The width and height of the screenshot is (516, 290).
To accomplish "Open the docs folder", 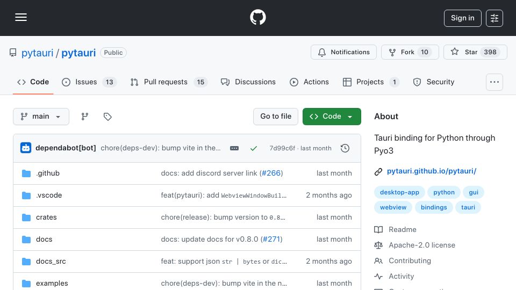I will (x=44, y=240).
